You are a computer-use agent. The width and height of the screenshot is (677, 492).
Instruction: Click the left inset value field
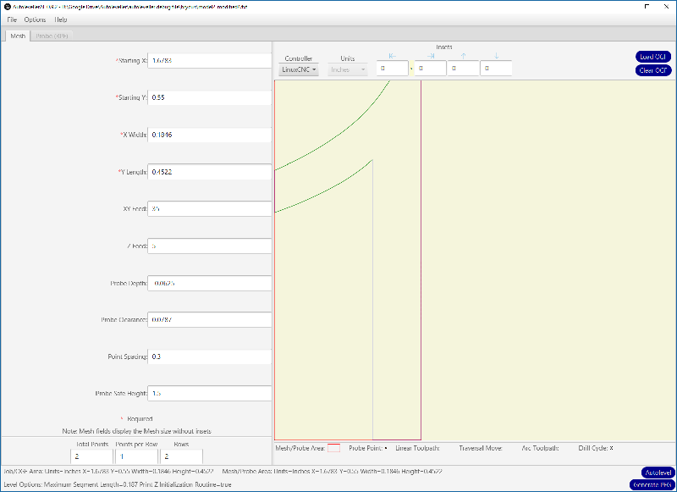tap(393, 69)
